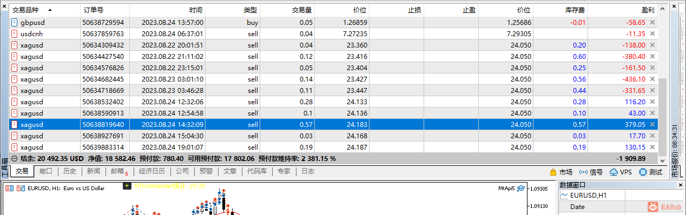Click the gbpusd row order icon

[x=15, y=22]
